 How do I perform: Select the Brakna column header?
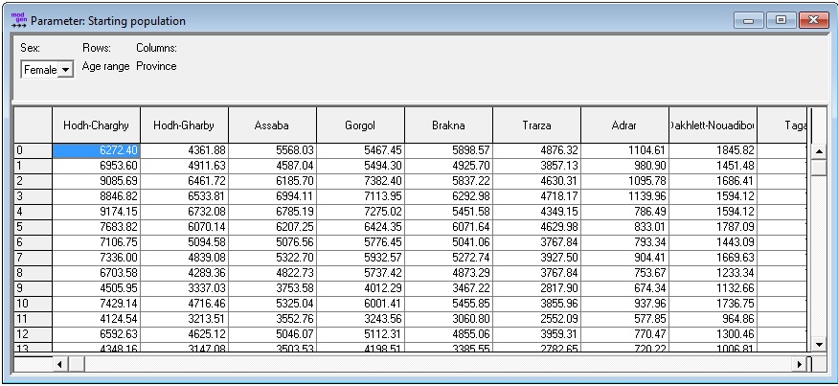click(448, 125)
